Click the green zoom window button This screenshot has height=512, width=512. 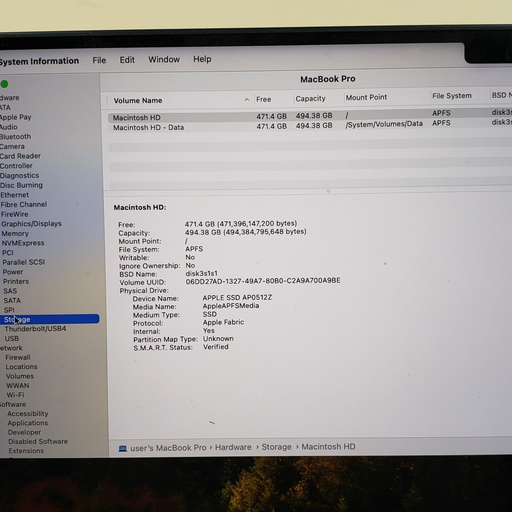[4, 84]
